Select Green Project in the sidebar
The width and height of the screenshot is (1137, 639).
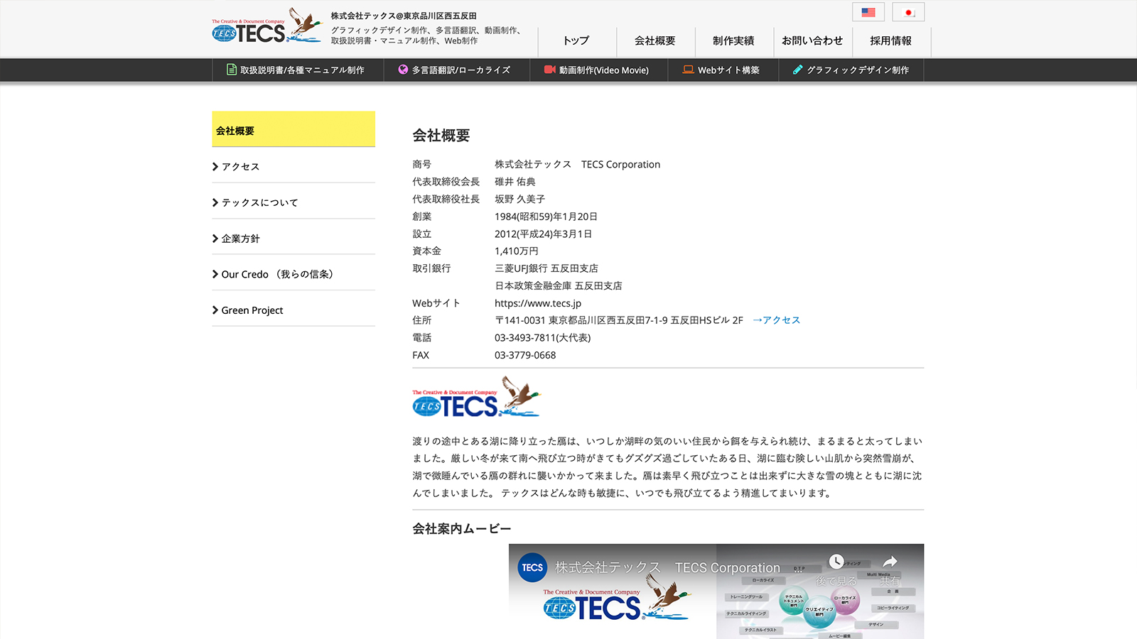tap(252, 310)
